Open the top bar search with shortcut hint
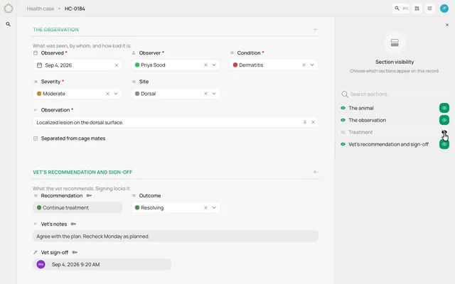 coord(401,9)
